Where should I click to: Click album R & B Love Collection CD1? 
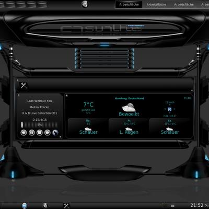[x=40, y=113]
